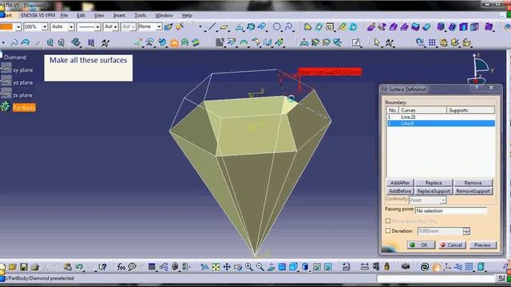Click the Remove button

pyautogui.click(x=473, y=183)
